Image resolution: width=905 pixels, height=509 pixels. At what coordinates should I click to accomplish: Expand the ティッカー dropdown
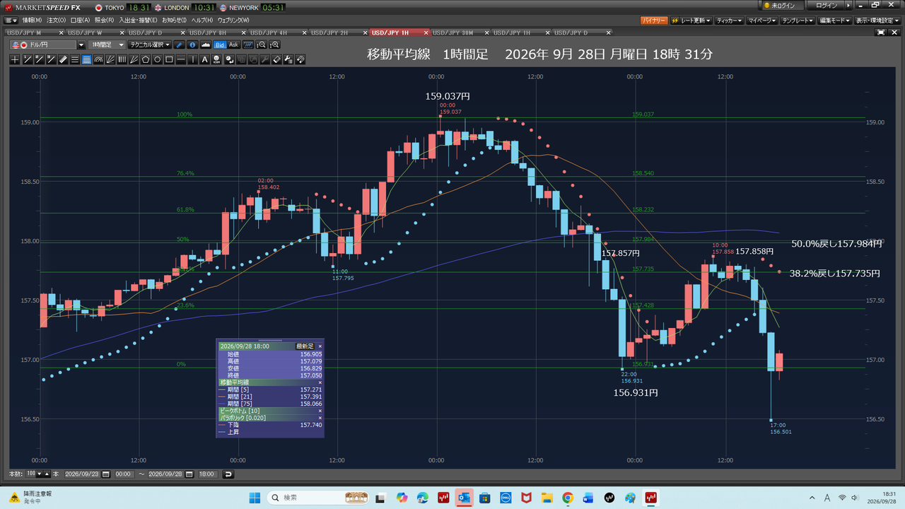coord(729,21)
